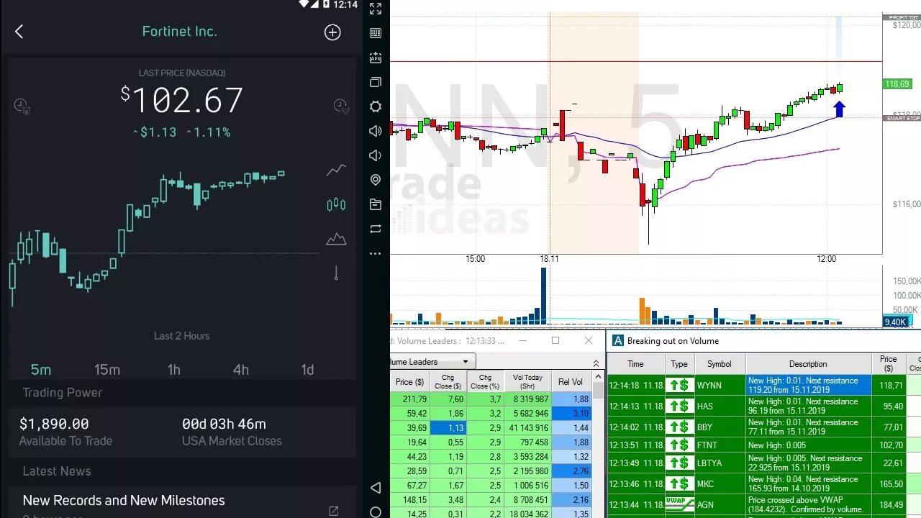
Task: Open more options dots in emulator sidebar
Action: [376, 253]
